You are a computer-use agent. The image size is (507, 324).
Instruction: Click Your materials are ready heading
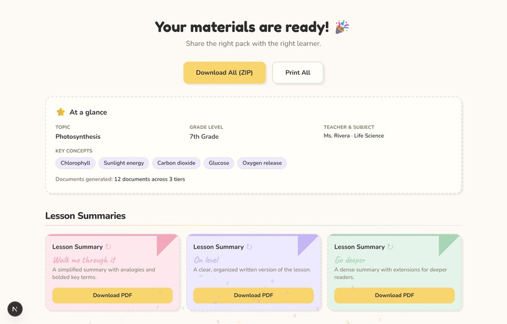[242, 27]
